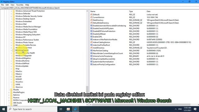199x112 pixels.
Task: Expand the WindowsUpdate key
Action: pyautogui.click(x=11, y=66)
